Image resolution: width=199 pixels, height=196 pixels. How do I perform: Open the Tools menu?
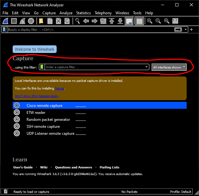click(x=137, y=13)
